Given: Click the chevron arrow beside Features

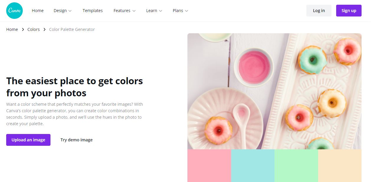Looking at the screenshot, I should tap(134, 11).
